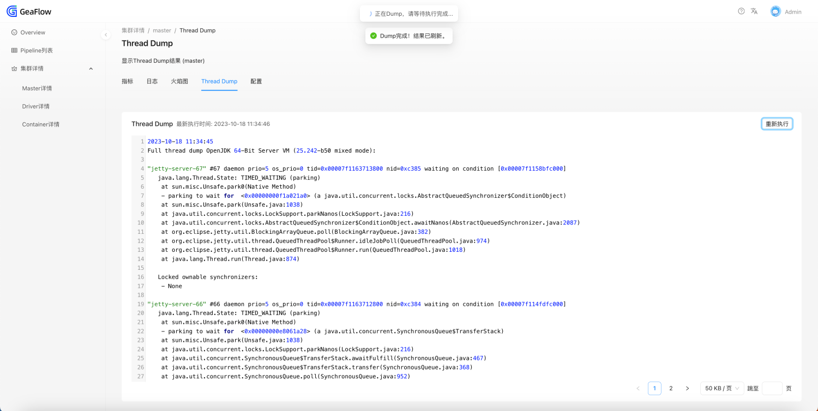Go to next page with the arrow icon
This screenshot has width=818, height=411.
(687, 388)
